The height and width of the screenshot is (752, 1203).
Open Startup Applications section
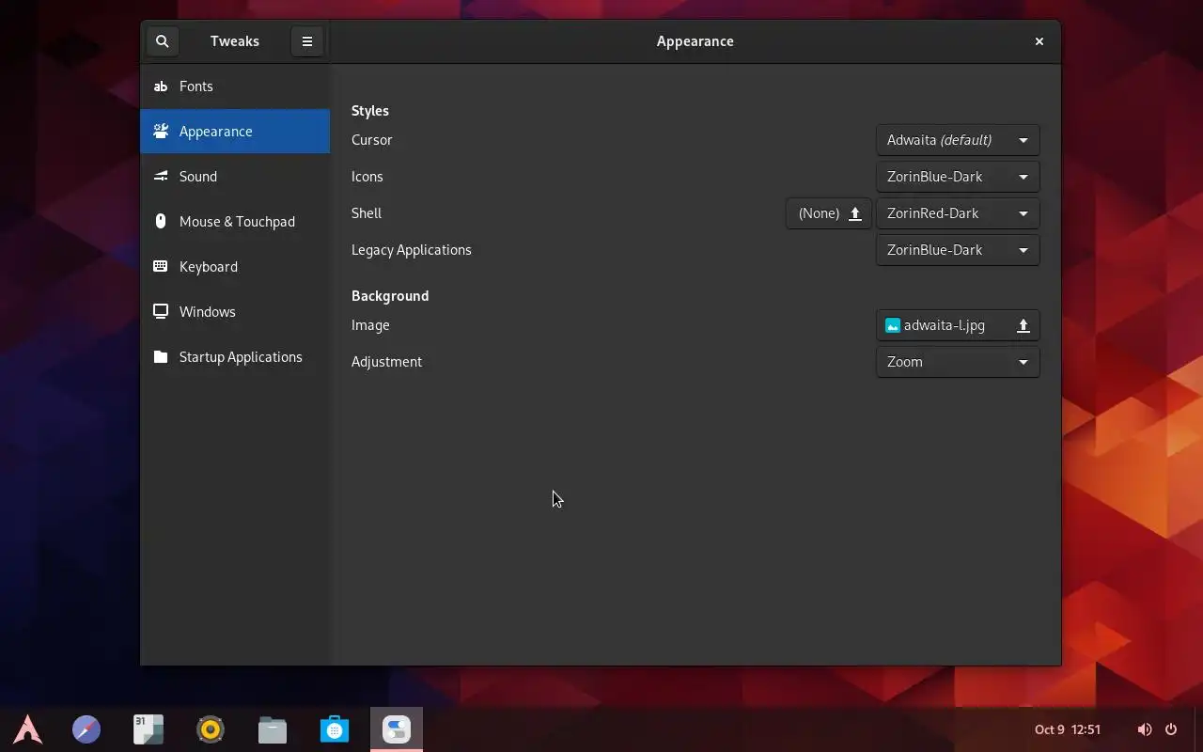point(235,357)
